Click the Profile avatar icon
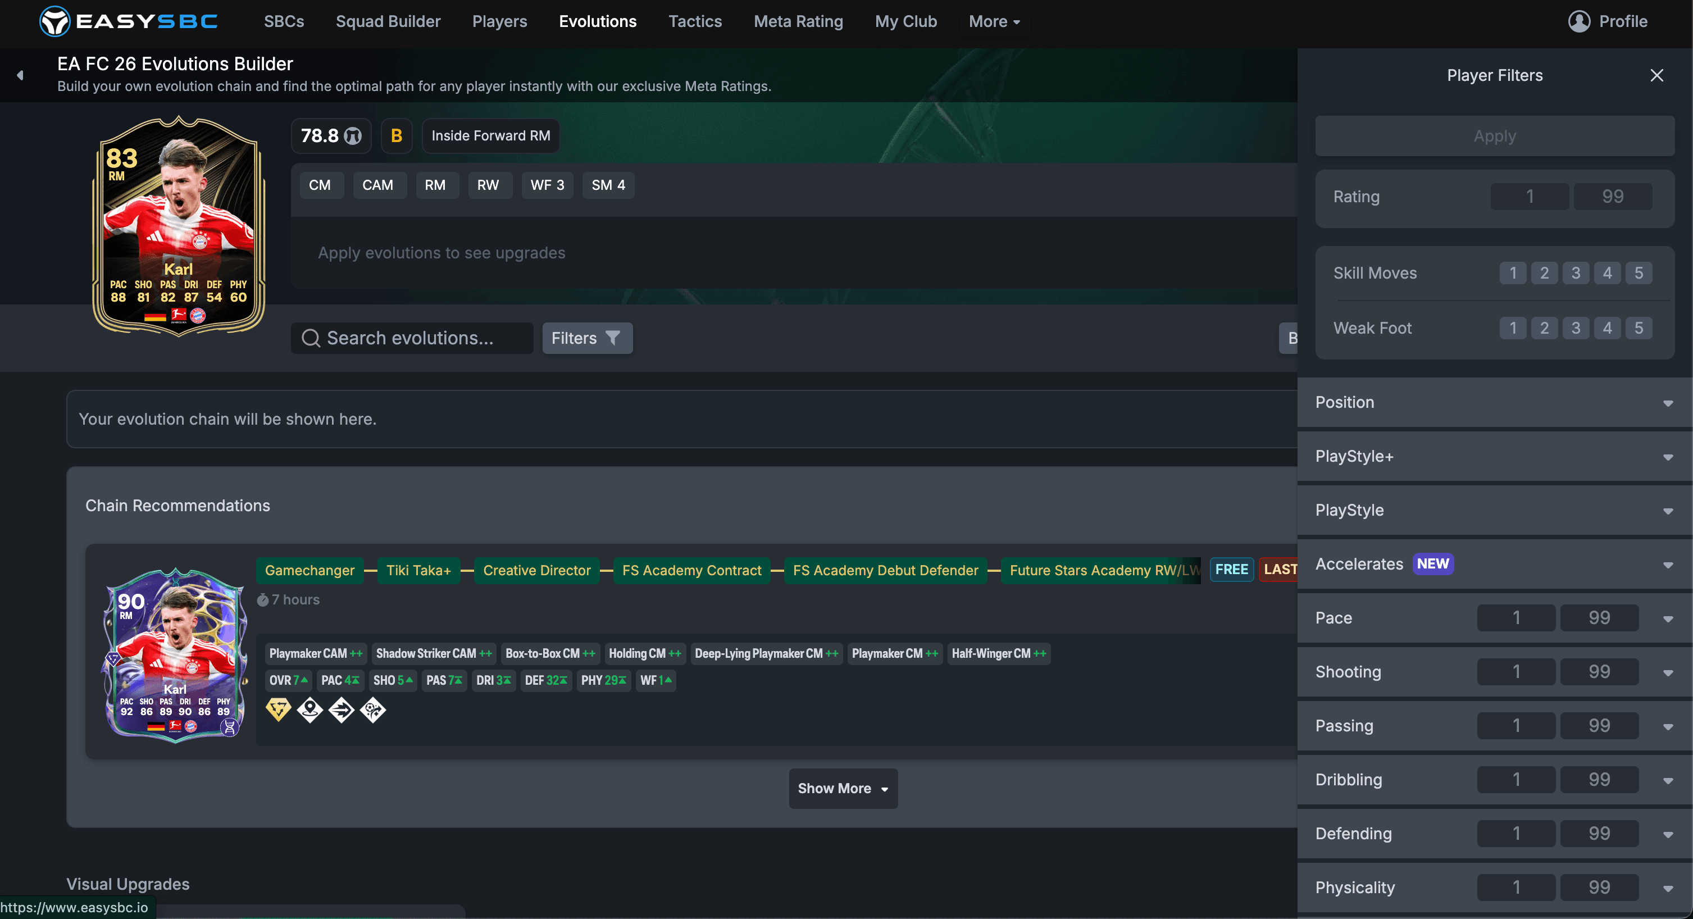 click(x=1578, y=21)
